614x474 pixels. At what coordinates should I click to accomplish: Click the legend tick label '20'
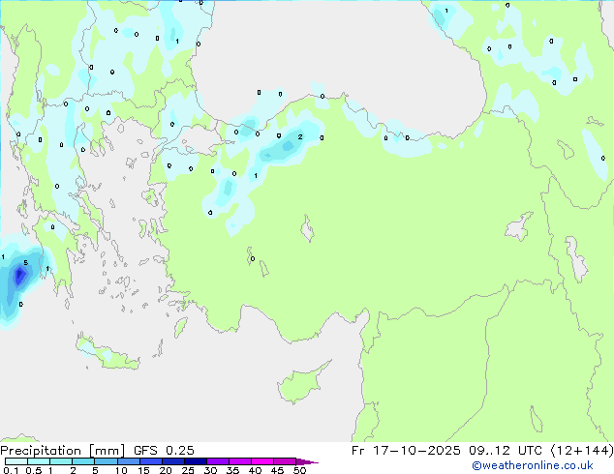click(x=166, y=470)
